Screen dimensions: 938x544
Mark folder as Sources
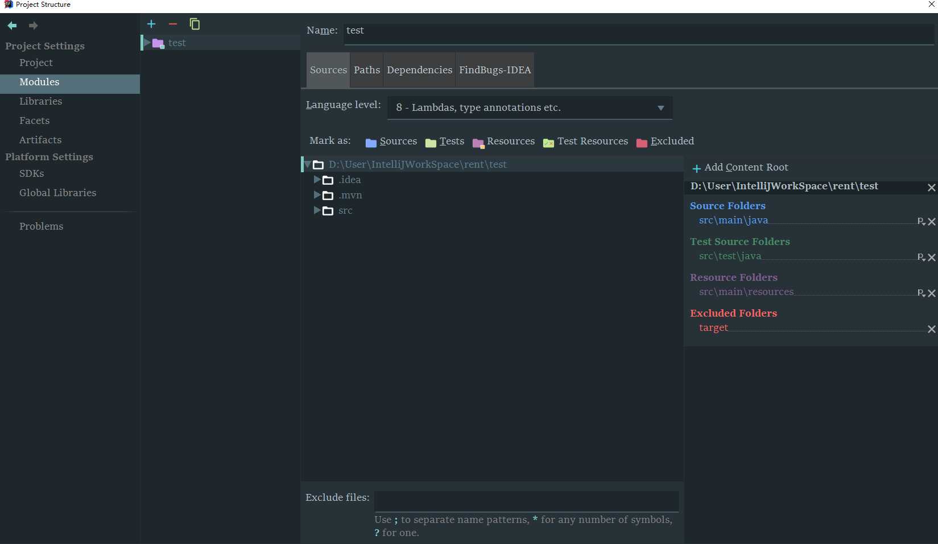[391, 142]
